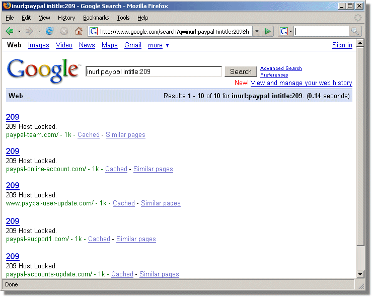Open the Gmail link

(x=133, y=45)
